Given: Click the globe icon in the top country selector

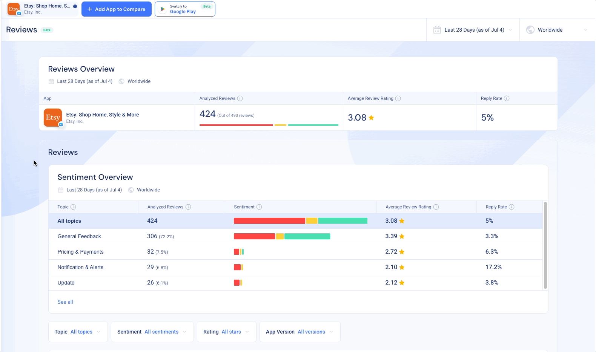Looking at the screenshot, I should [x=530, y=30].
